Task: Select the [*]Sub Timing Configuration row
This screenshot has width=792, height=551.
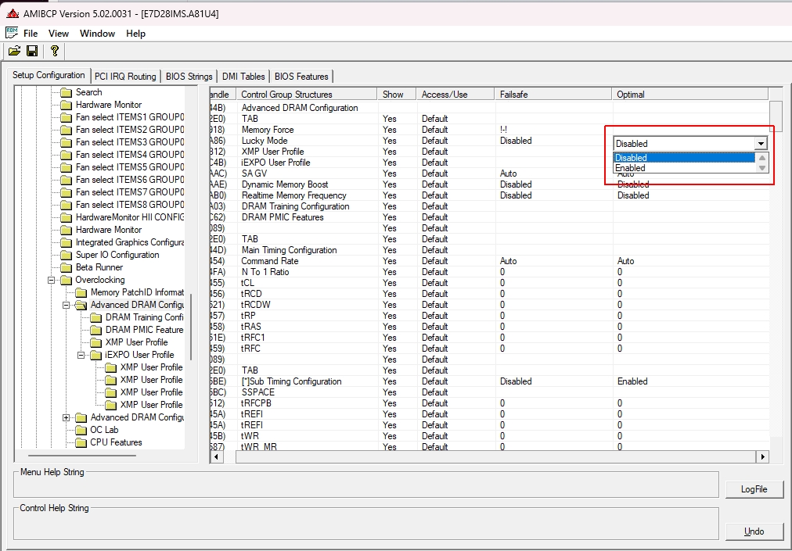Action: coord(489,381)
